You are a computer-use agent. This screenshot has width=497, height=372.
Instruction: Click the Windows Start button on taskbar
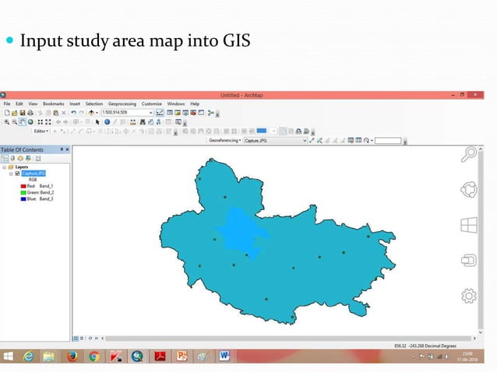click(8, 356)
